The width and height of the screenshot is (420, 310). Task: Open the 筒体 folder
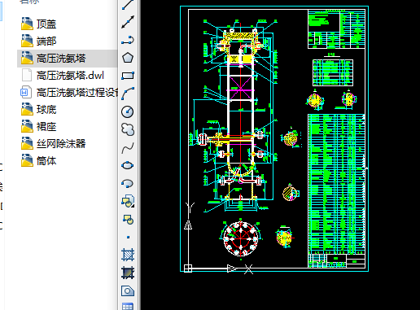tap(39, 161)
